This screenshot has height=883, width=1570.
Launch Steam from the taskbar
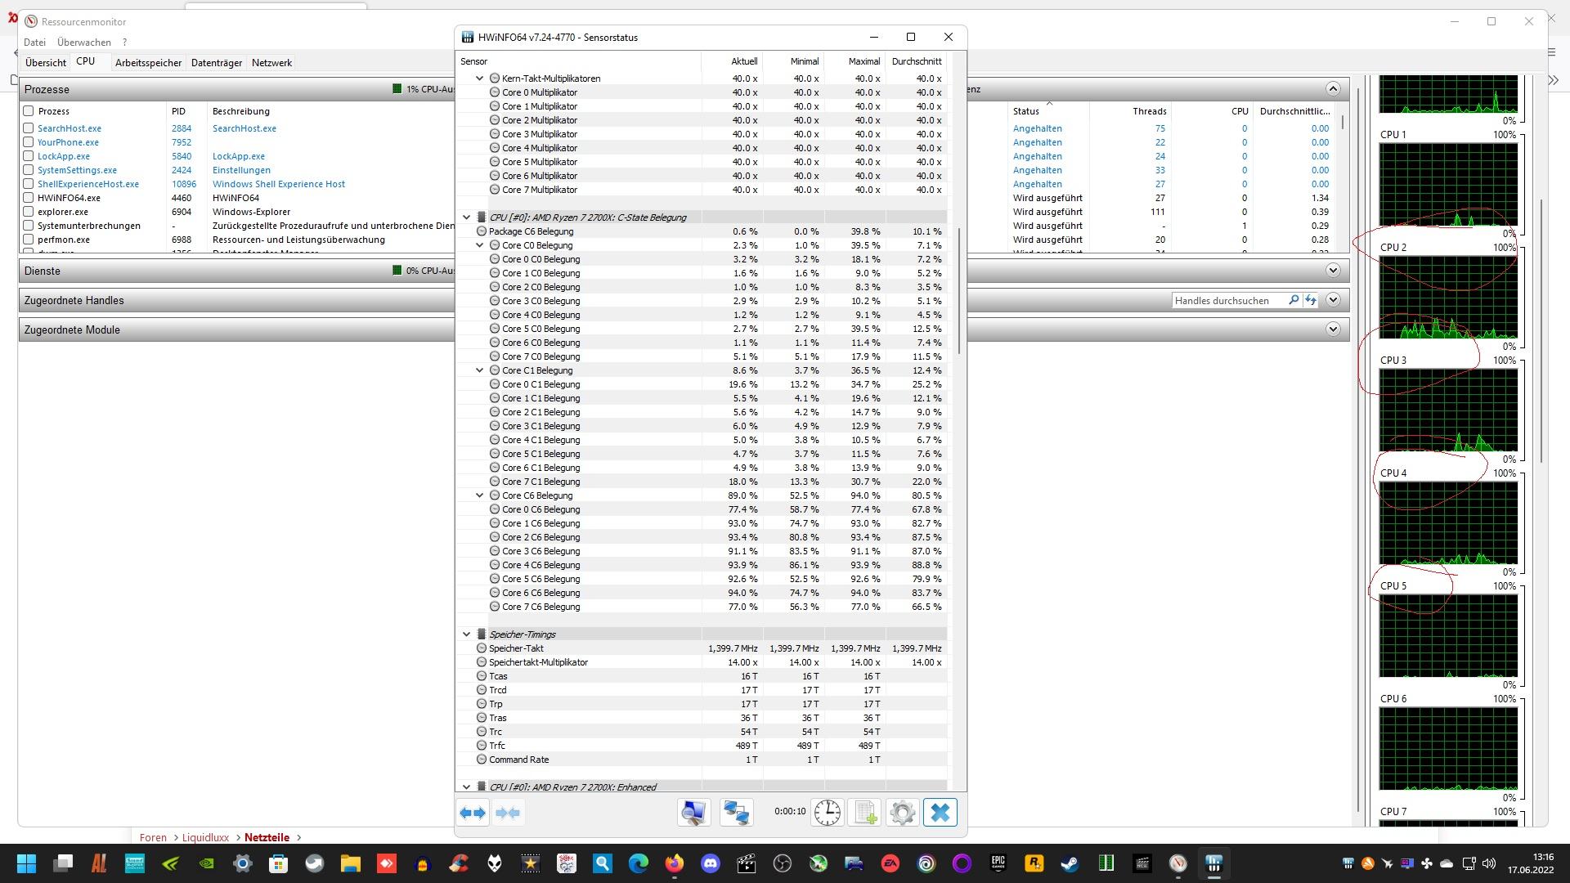coord(1070,863)
